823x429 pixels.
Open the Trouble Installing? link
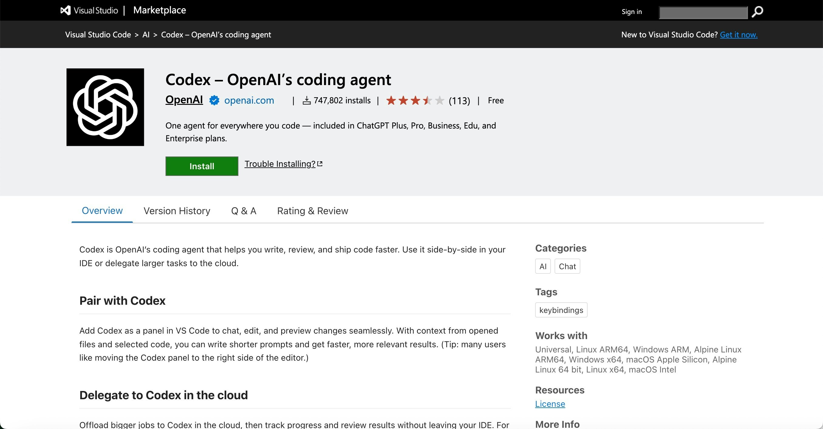pyautogui.click(x=280, y=164)
